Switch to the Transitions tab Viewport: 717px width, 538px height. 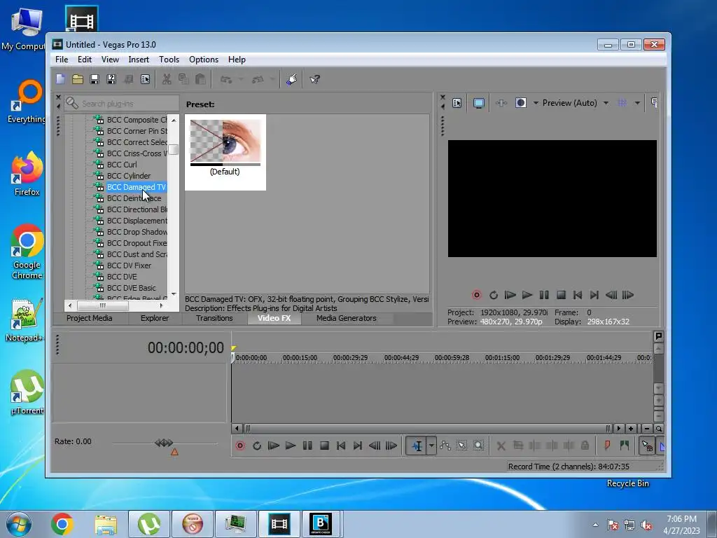[214, 319]
